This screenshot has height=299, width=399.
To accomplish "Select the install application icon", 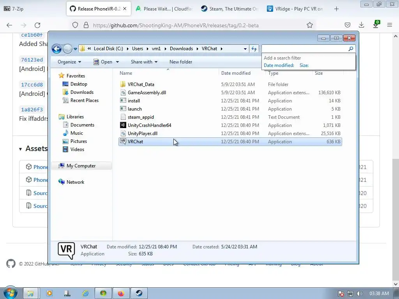I will (123, 101).
